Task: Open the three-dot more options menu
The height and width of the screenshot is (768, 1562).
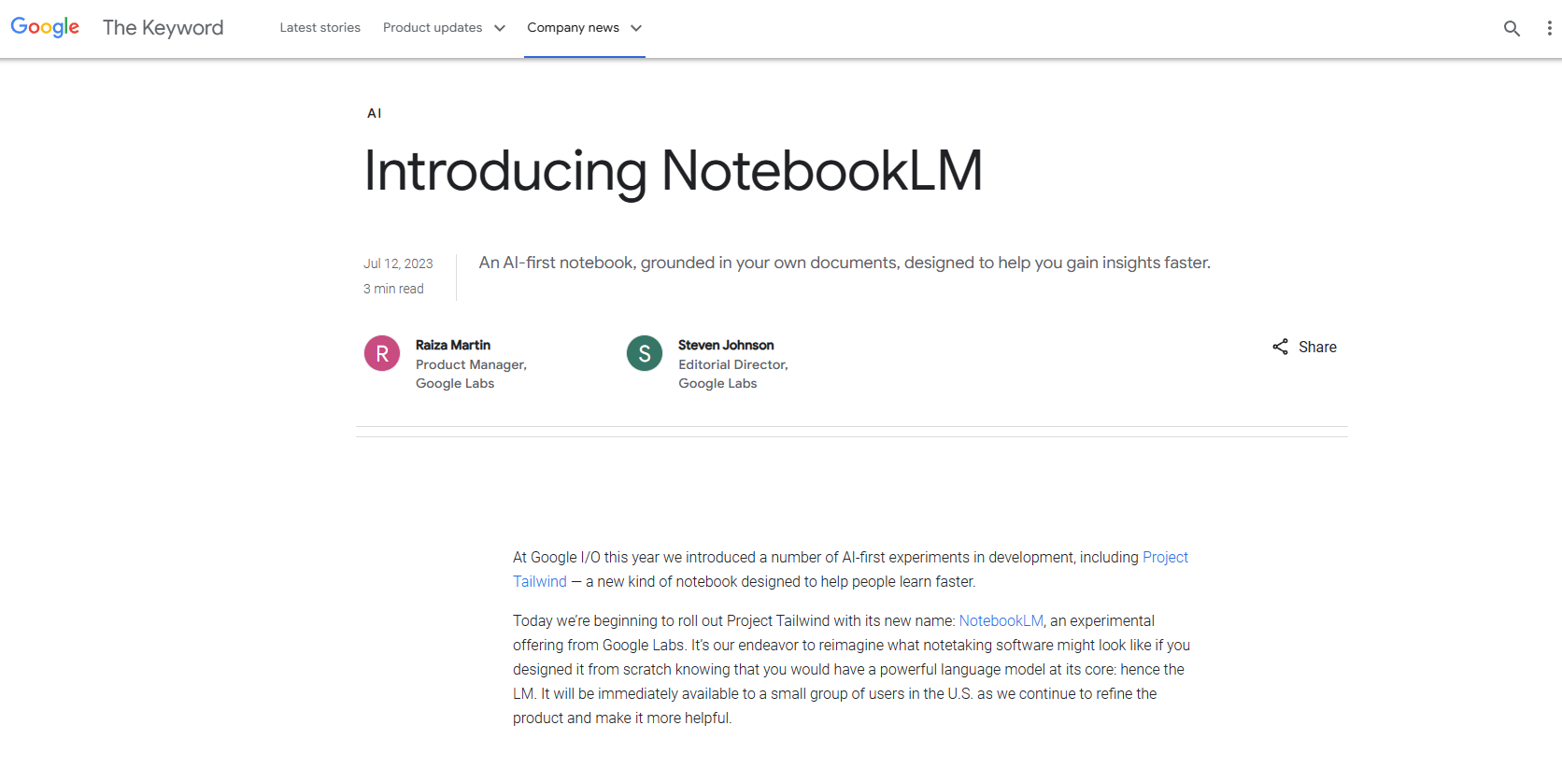Action: point(1549,28)
